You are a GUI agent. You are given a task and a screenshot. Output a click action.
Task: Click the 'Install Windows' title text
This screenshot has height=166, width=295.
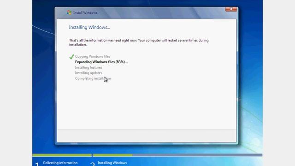(85, 12)
